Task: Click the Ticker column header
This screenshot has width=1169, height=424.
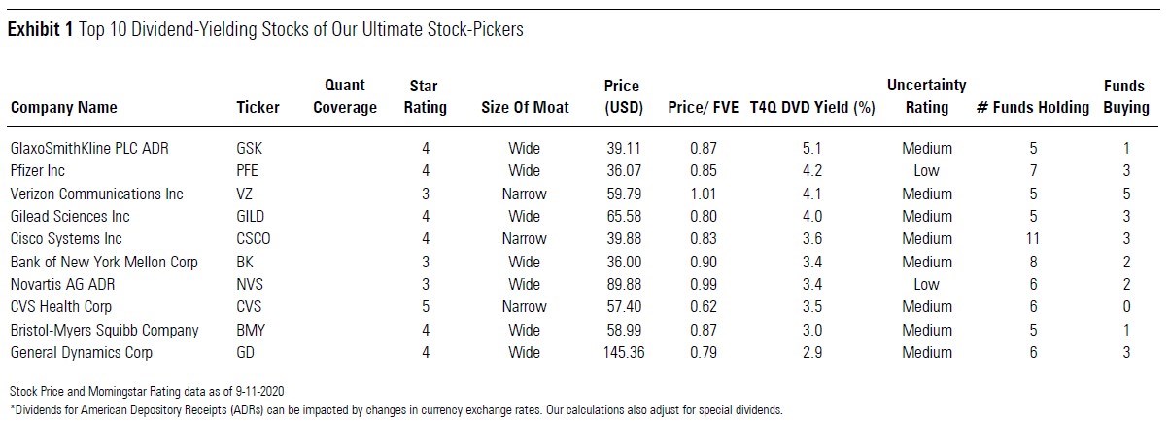Action: tap(258, 108)
